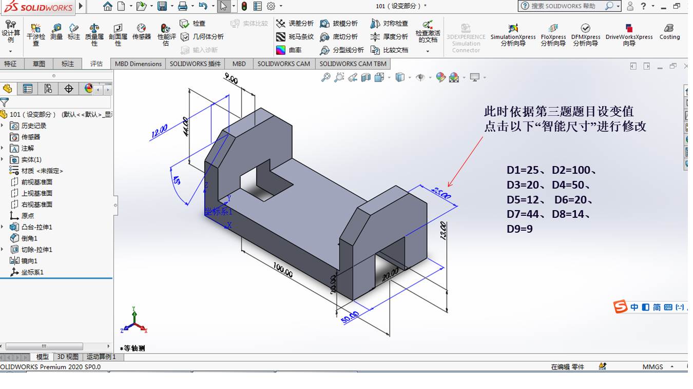This screenshot has height=389, width=693.
Task: Activate the Select cursor tool
Action: pos(223,6)
